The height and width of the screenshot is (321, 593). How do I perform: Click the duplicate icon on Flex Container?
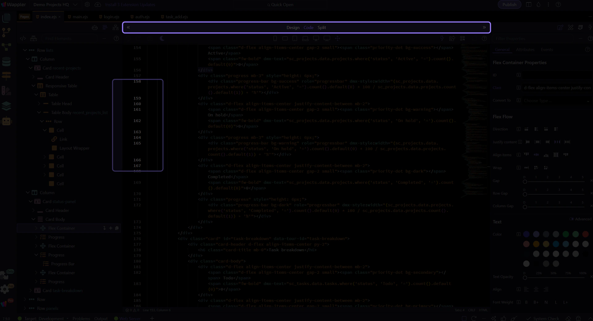(x=117, y=228)
